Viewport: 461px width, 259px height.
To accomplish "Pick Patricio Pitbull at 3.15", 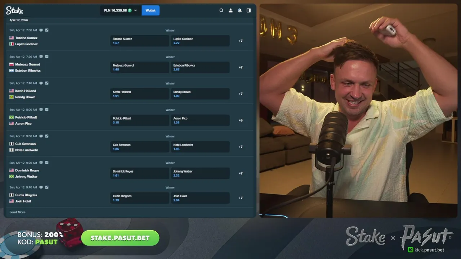I will pos(140,120).
